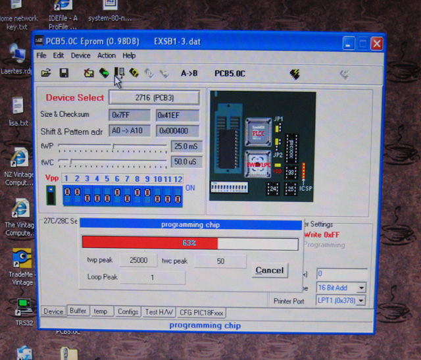Click the 93 chip socket on board image

click(x=291, y=172)
